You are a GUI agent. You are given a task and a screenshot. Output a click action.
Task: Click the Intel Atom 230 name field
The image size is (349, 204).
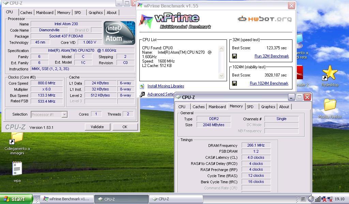66,24
